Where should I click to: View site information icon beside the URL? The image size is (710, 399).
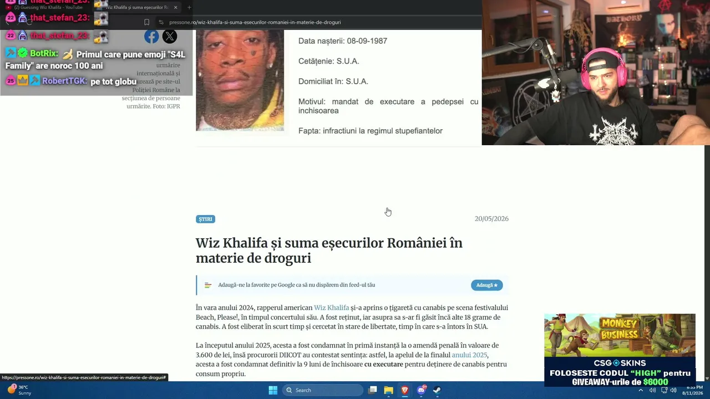click(161, 22)
